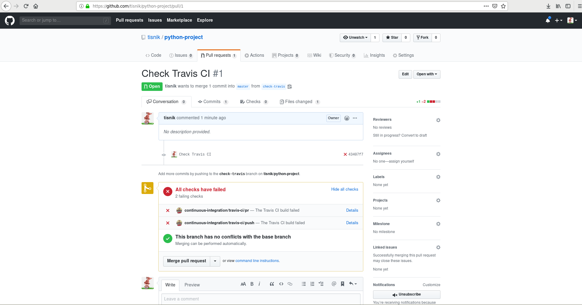Open the Wiki tab
Viewport: 582px width, 305px height.
pos(314,56)
